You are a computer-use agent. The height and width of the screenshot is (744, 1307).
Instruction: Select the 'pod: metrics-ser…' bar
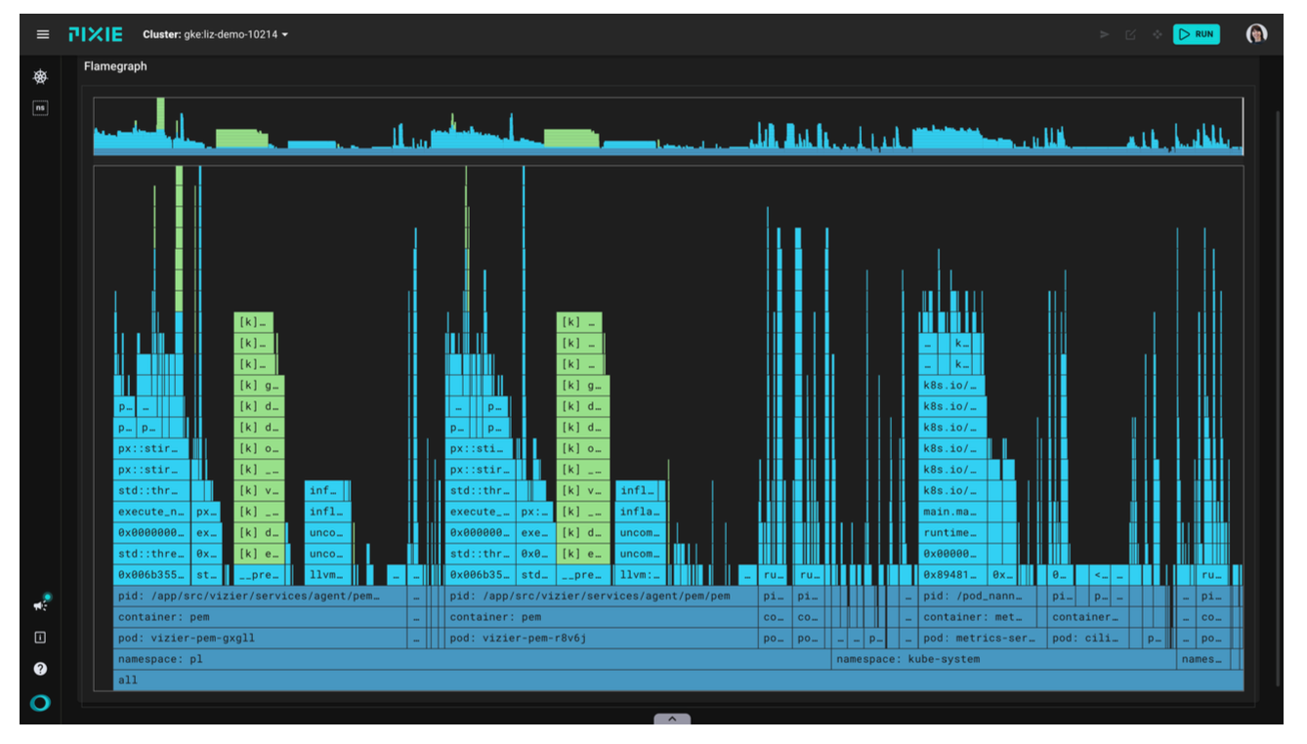(x=982, y=639)
